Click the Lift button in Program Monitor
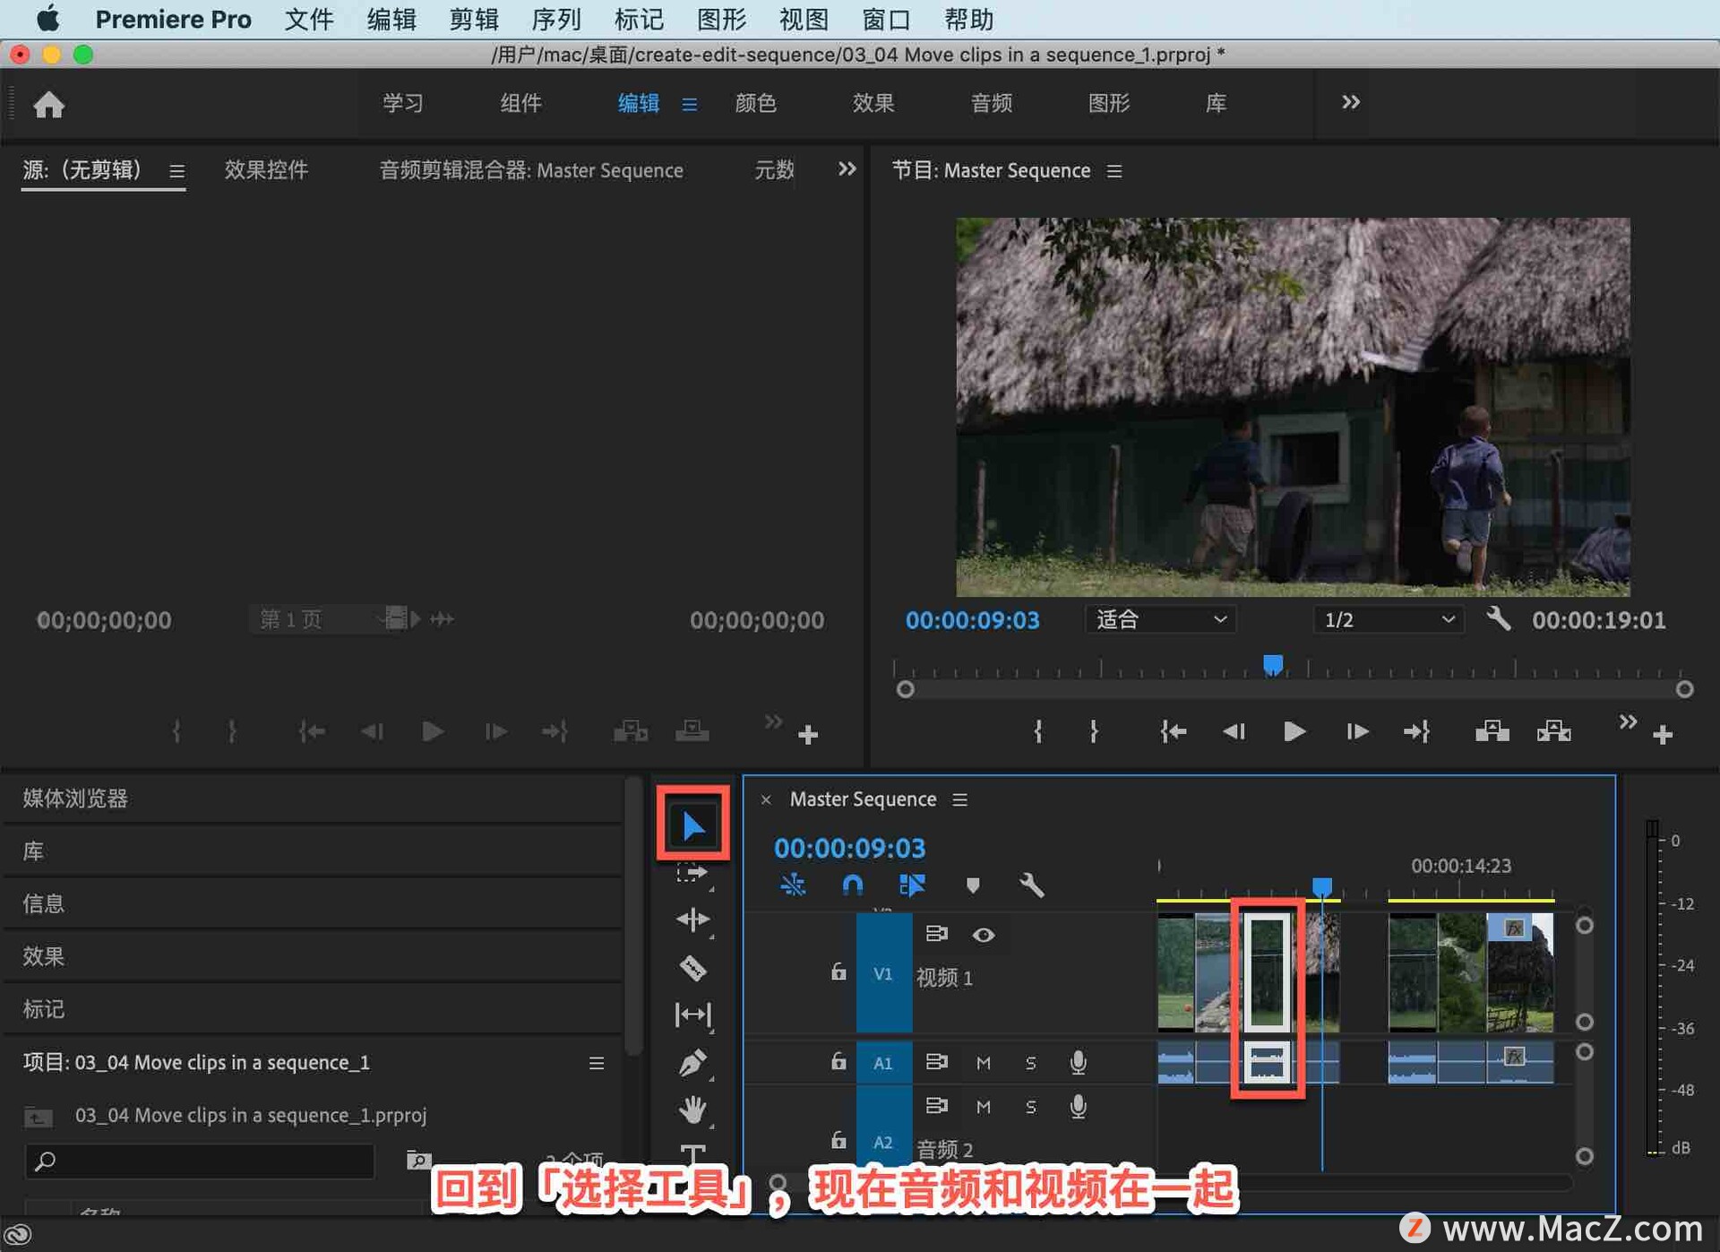The height and width of the screenshot is (1252, 1720). tap(1492, 732)
